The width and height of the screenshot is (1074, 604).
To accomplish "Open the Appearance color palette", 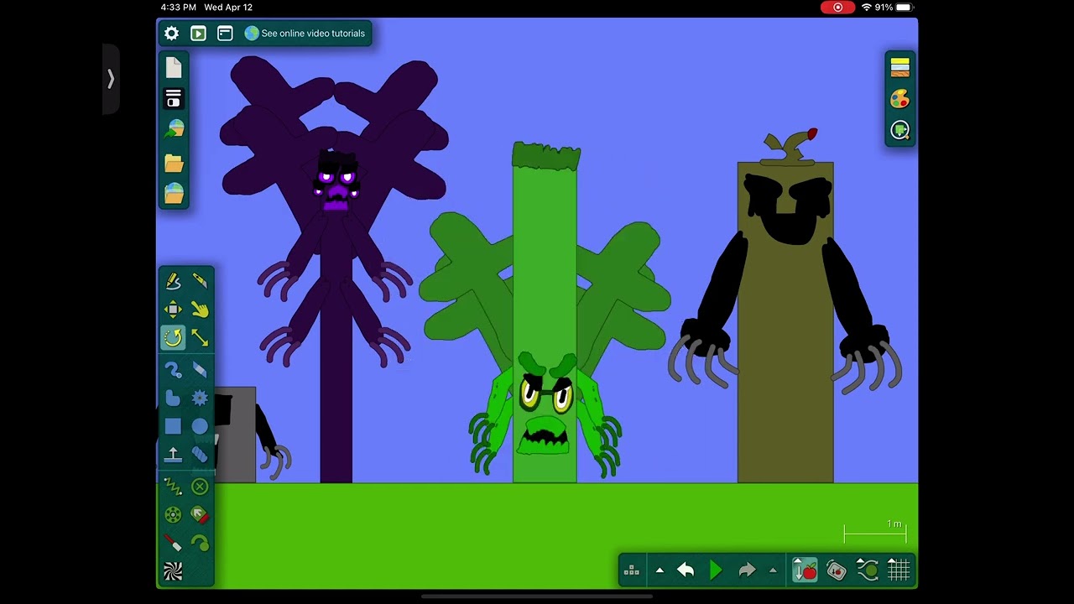I will [x=899, y=99].
